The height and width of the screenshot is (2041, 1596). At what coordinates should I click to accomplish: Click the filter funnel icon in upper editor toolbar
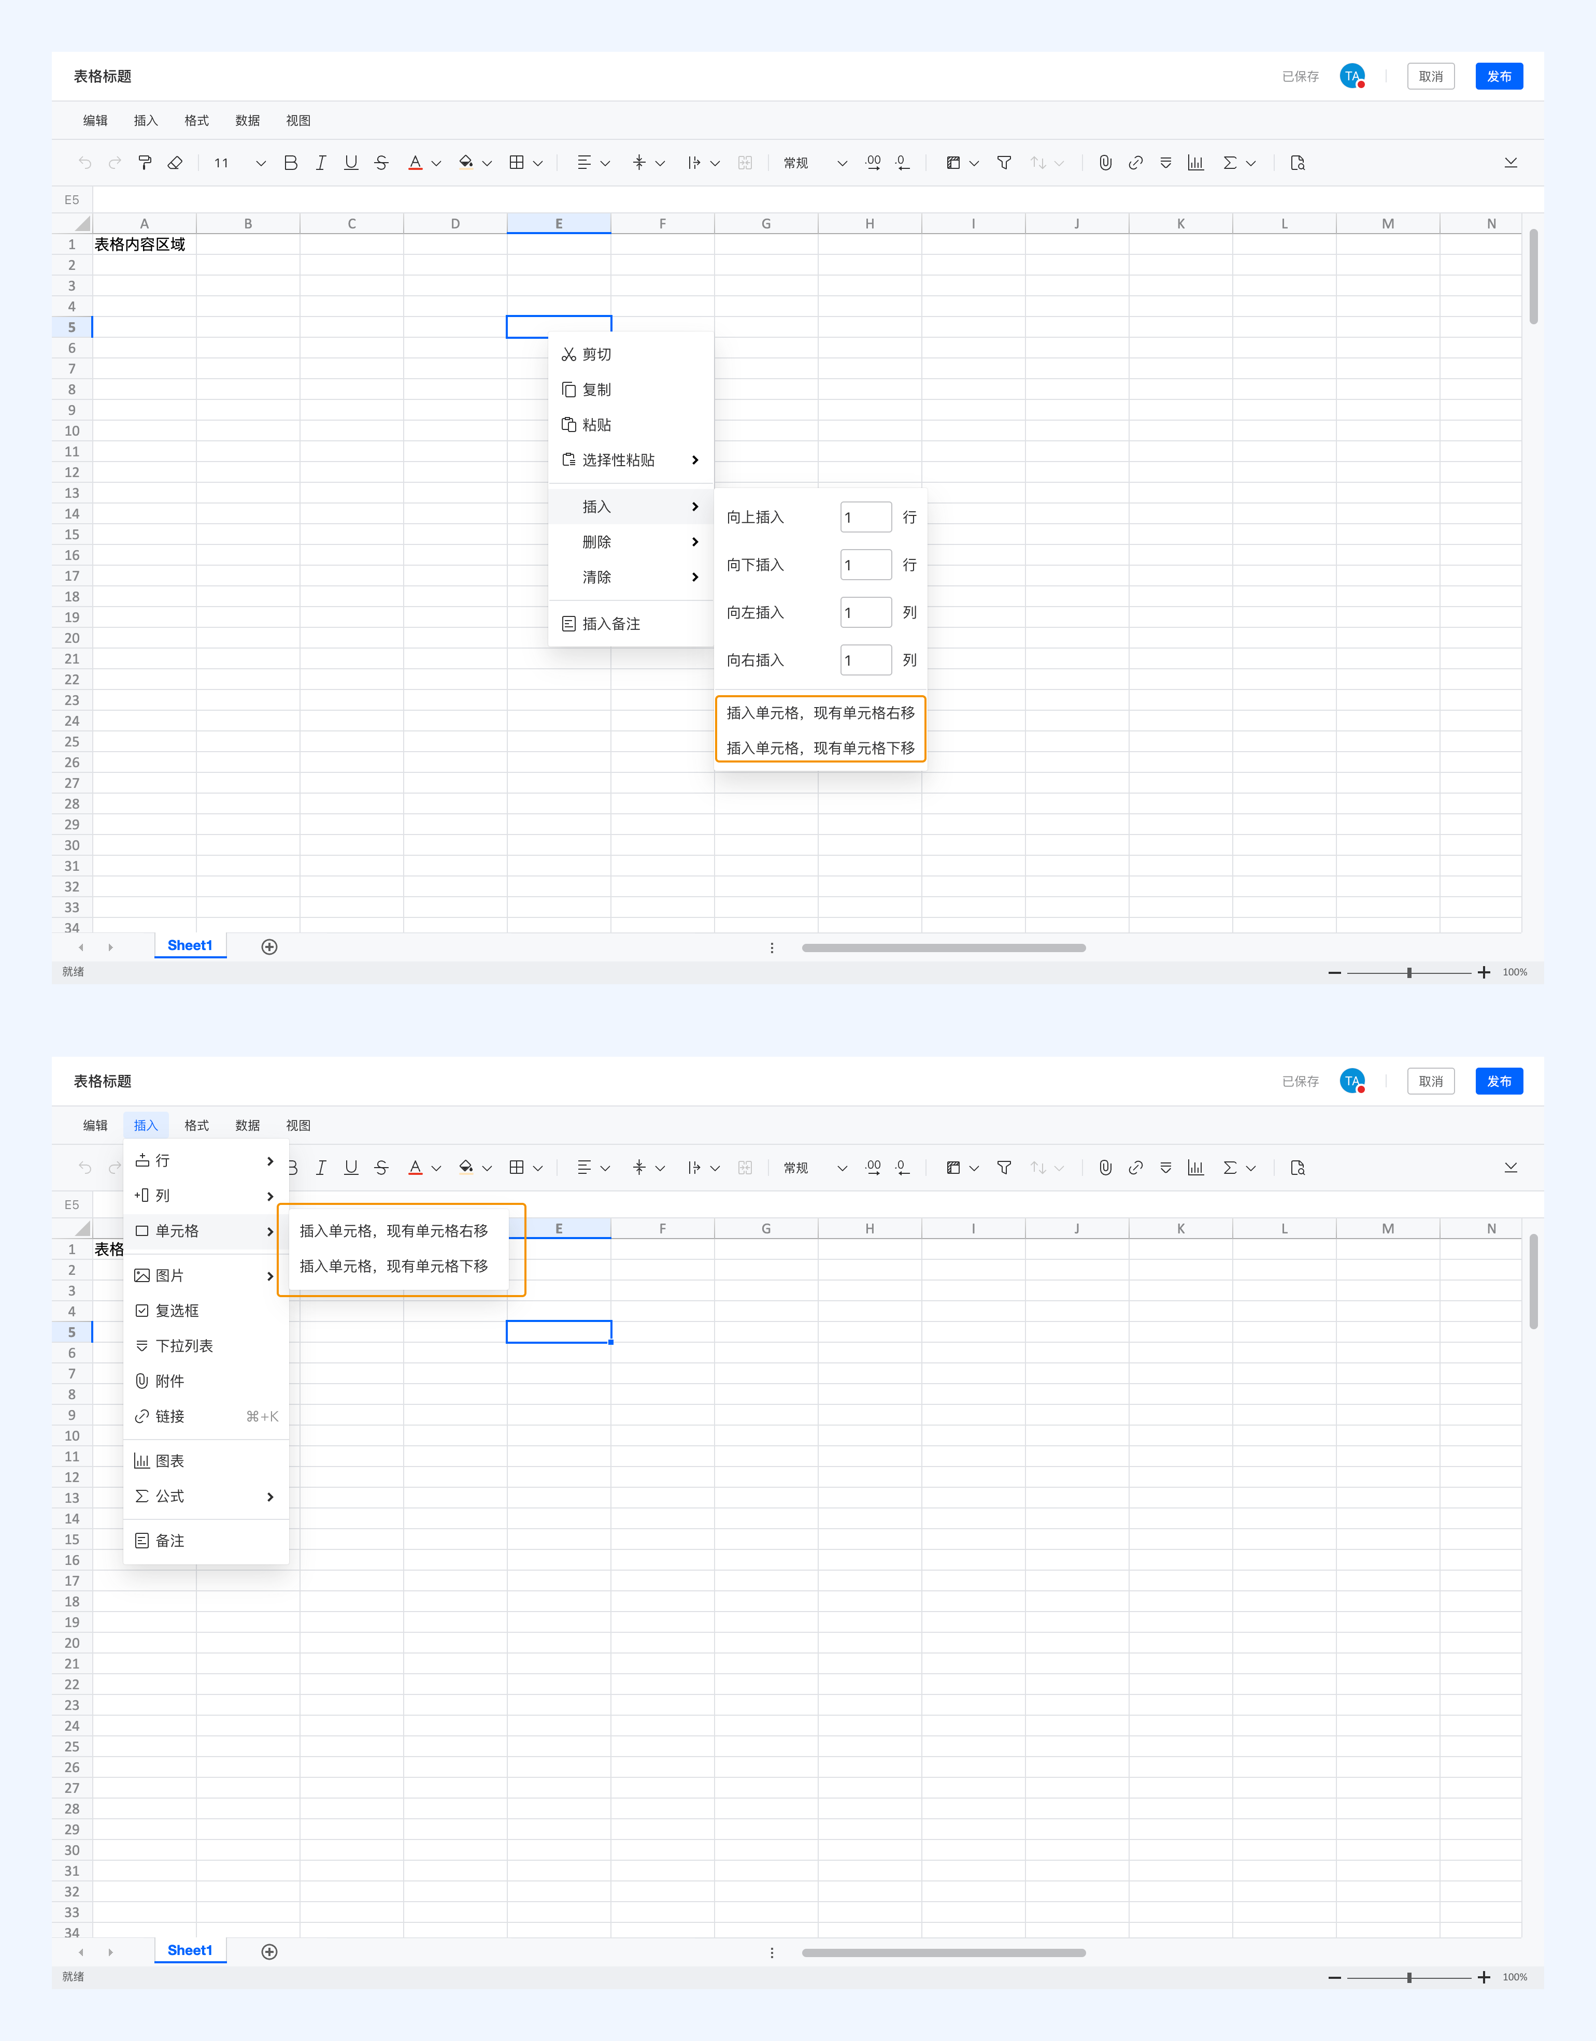[x=1004, y=163]
